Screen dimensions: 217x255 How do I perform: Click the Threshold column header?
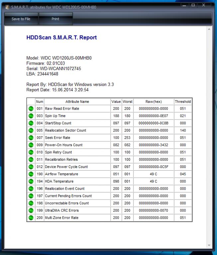(183, 102)
